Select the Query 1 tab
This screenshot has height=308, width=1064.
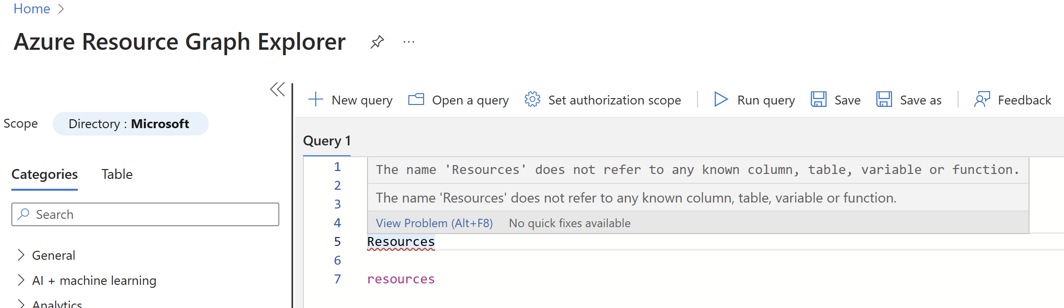pos(327,141)
